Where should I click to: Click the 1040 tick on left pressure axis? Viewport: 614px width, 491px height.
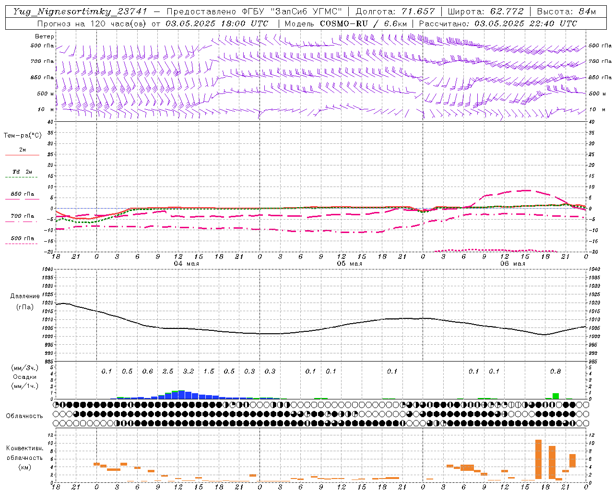(48, 269)
